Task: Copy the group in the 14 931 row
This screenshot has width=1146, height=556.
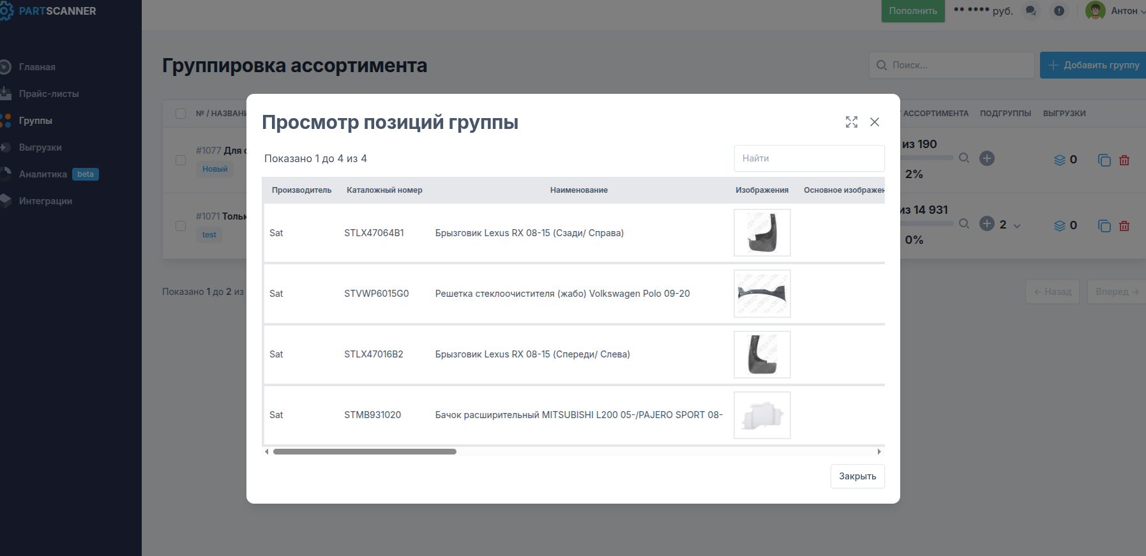Action: pyautogui.click(x=1105, y=226)
